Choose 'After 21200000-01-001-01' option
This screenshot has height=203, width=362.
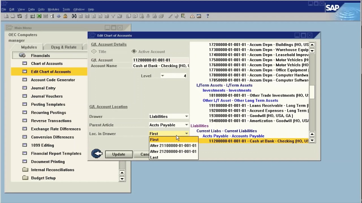click(174, 151)
